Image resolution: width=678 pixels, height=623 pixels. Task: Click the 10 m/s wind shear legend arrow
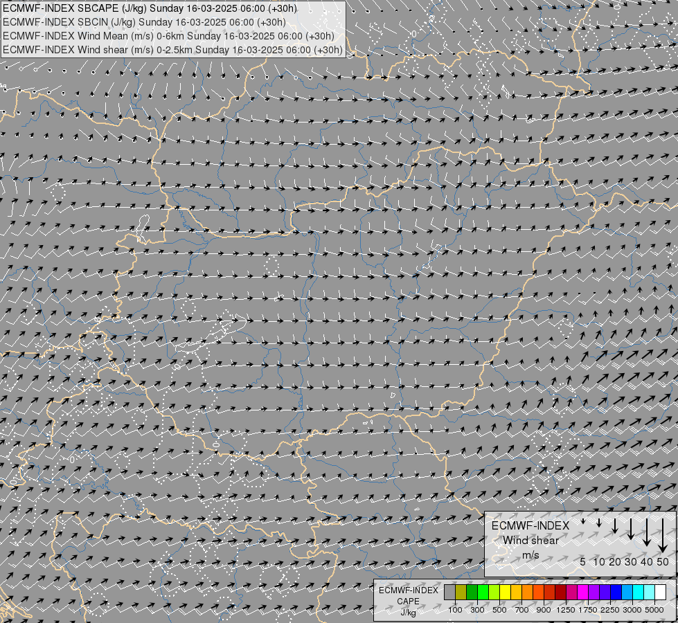click(x=599, y=523)
